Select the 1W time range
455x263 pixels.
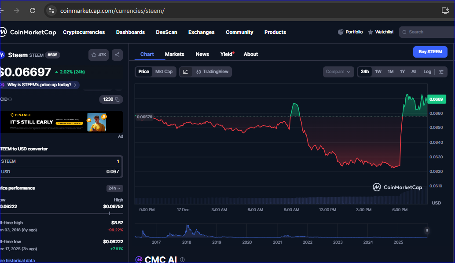[x=378, y=72]
